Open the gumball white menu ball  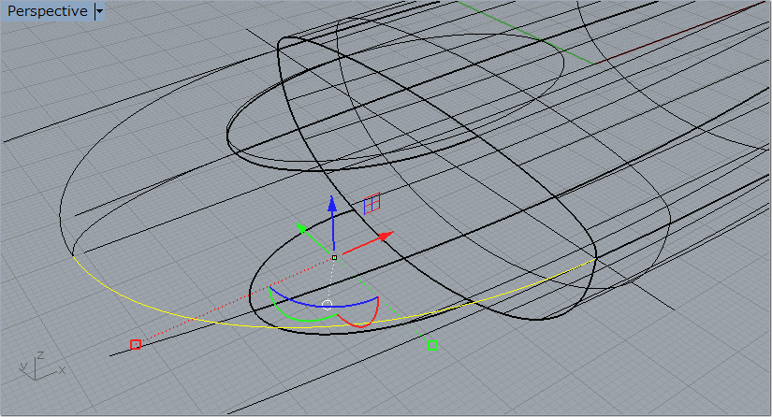(x=327, y=305)
